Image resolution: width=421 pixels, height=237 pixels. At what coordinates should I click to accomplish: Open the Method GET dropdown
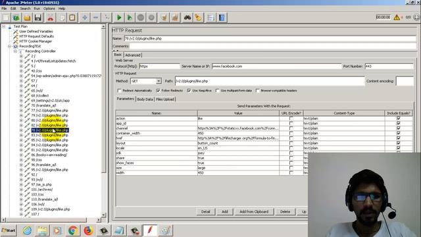click(x=159, y=81)
